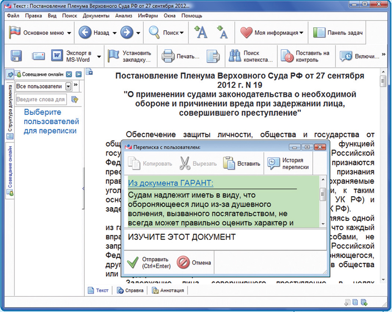Click the save diskette icon in toolbar
The height and width of the screenshot is (312, 392).
click(x=16, y=56)
